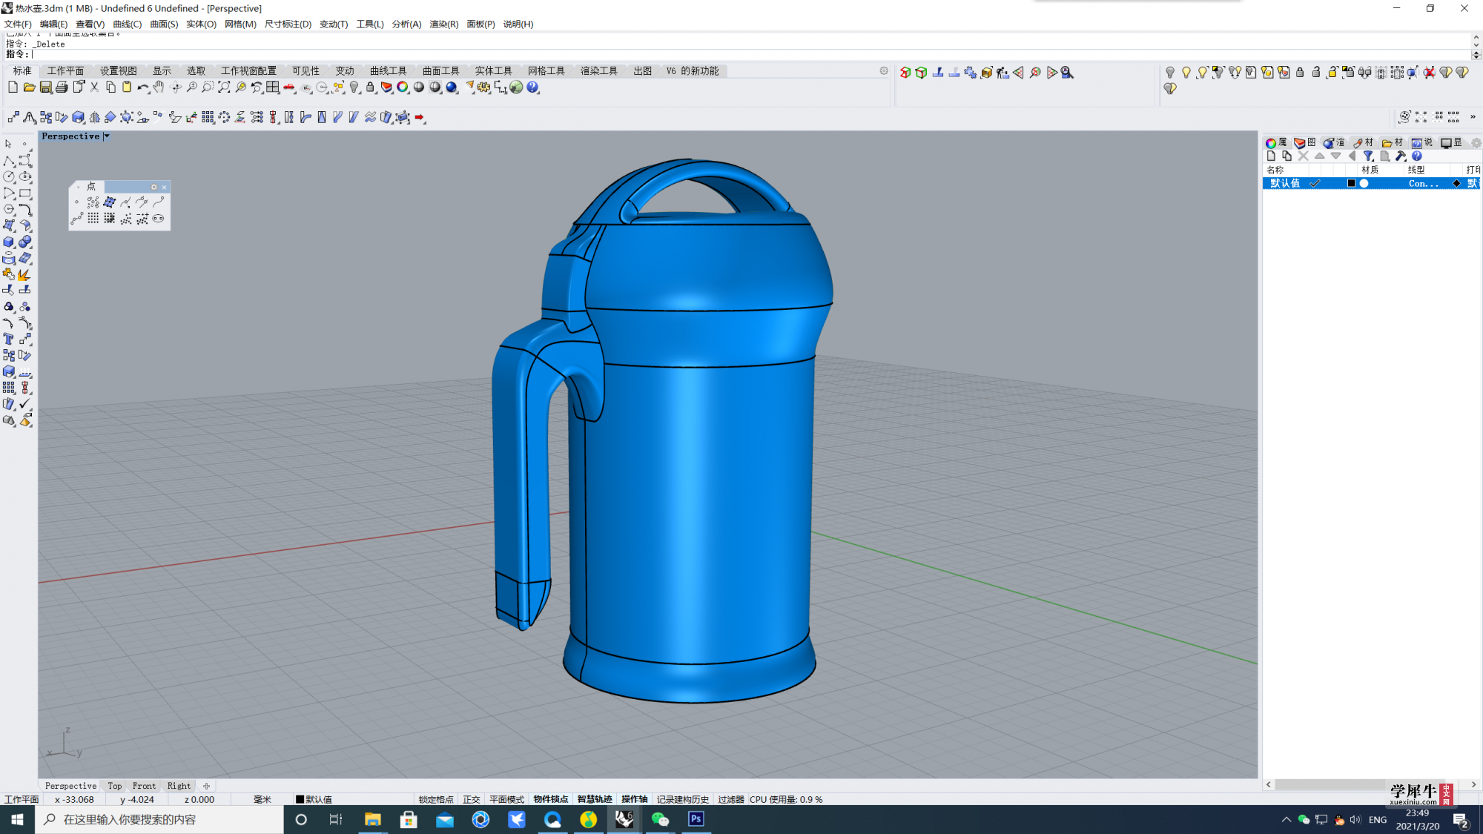The image size is (1483, 834).
Task: Open the 点 floating panel gear menu
Action: tap(154, 187)
